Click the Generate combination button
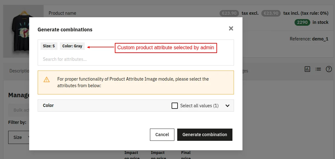Image resolution: width=335 pixels, height=159 pixels. (x=205, y=135)
